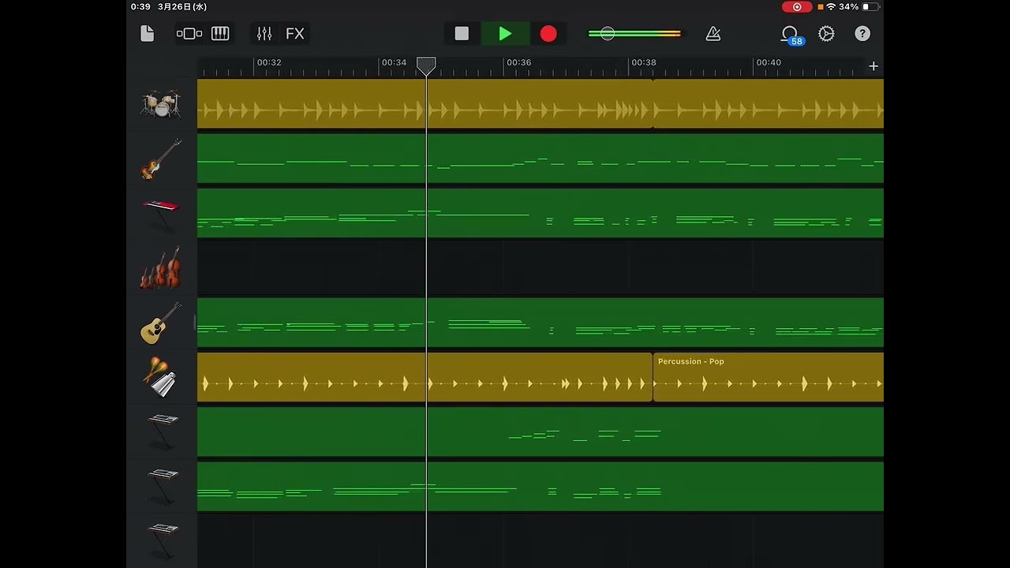This screenshot has height=568, width=1010.
Task: Switch to the tracks view button
Action: click(x=189, y=33)
